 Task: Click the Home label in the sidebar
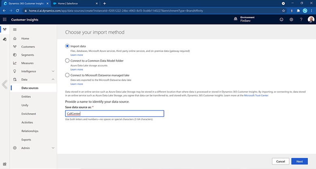25,39
